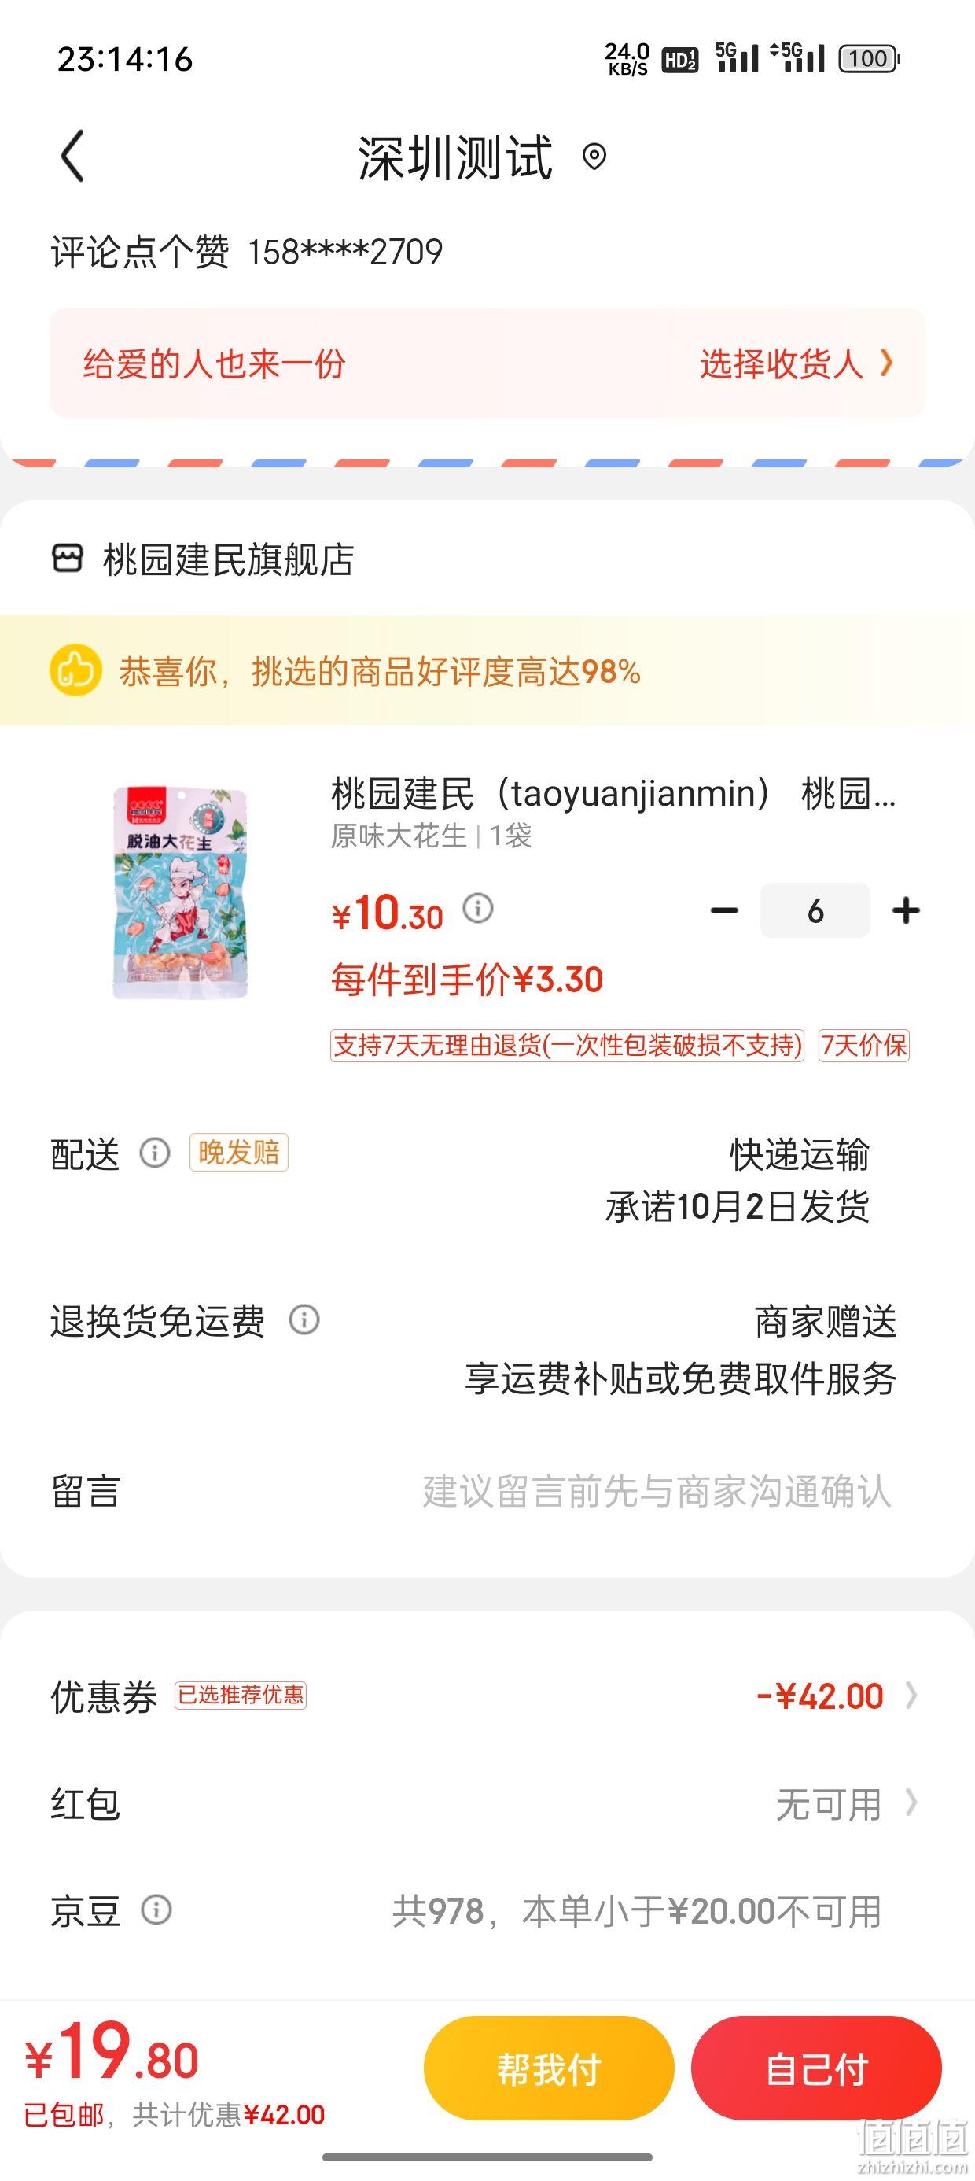Increase quantity with the plus button
The image size is (975, 2181).
[x=906, y=911]
